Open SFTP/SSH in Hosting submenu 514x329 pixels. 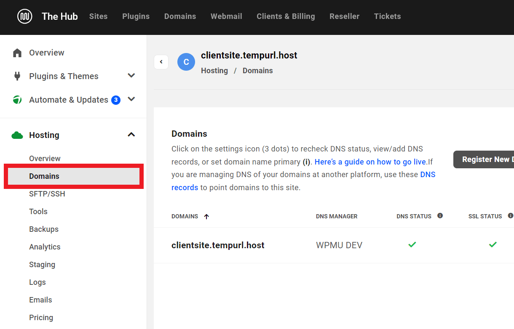coord(47,194)
